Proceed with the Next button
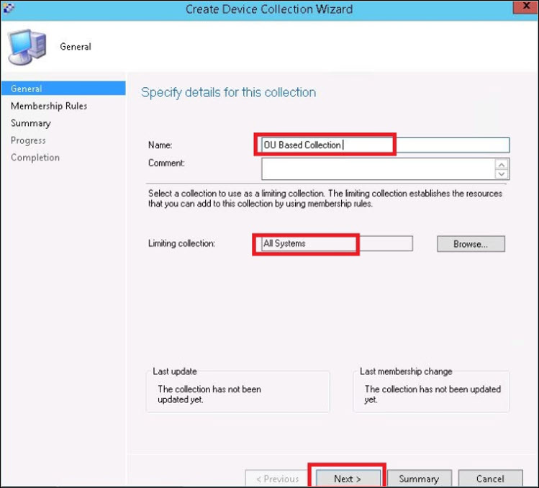The image size is (539, 488). coord(348,479)
